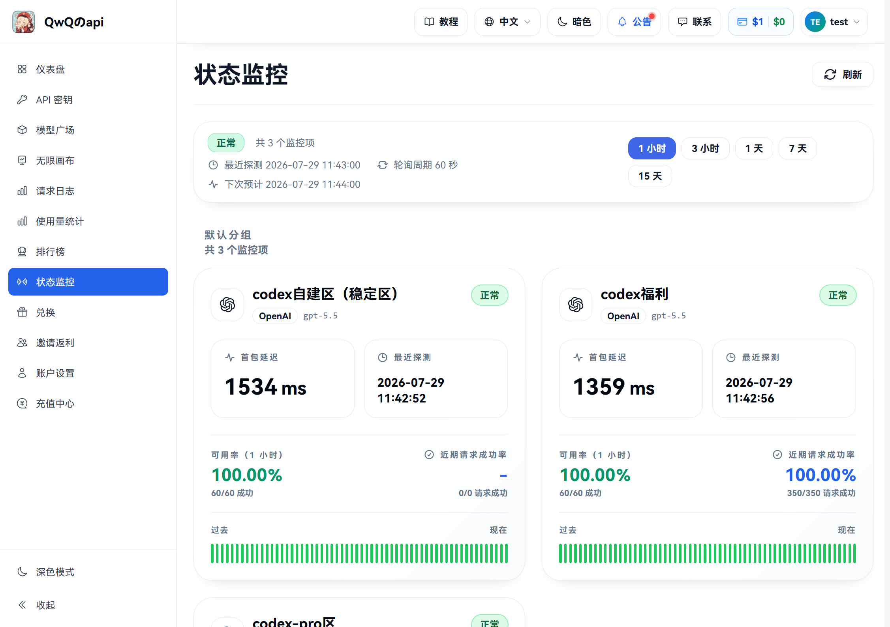This screenshot has width=890, height=627.
Task: Click the 兑换 gift icon
Action: pyautogui.click(x=22, y=313)
